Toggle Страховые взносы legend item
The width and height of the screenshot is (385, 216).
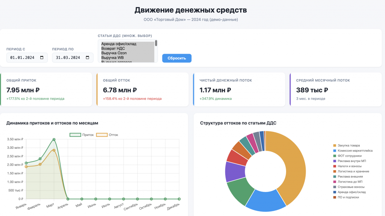tap(349, 187)
